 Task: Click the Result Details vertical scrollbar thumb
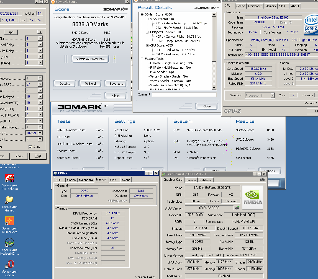click(x=214, y=39)
